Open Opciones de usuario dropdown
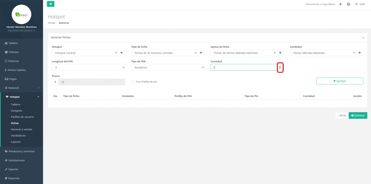 (21, 31)
